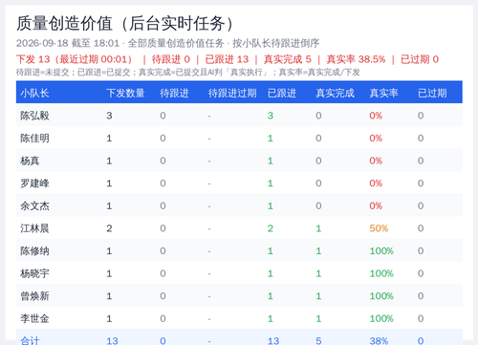Click 真实完成 value 1 in 李世金 row
478x345 pixels.
click(318, 319)
